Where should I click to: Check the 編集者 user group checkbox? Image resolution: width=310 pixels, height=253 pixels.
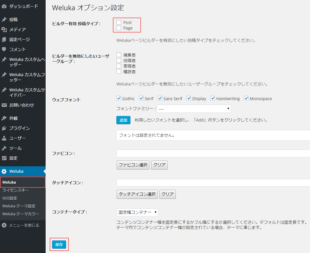click(119, 55)
